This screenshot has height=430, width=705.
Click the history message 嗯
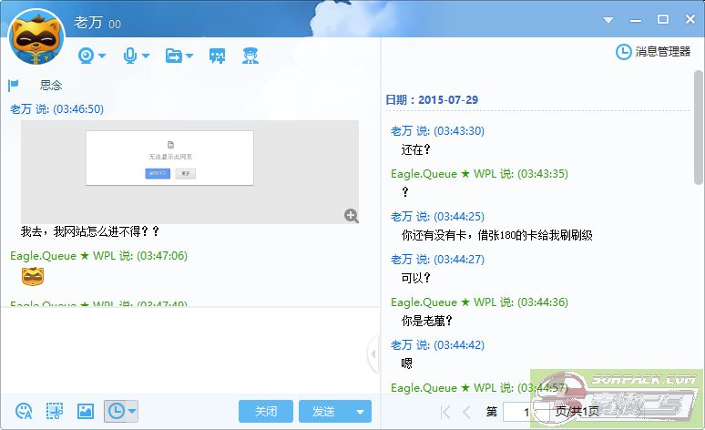pos(406,363)
